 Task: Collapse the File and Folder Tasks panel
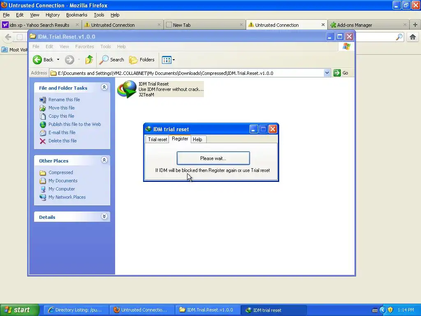(x=104, y=87)
